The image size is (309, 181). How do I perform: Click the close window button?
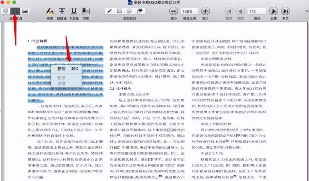(2, 2)
